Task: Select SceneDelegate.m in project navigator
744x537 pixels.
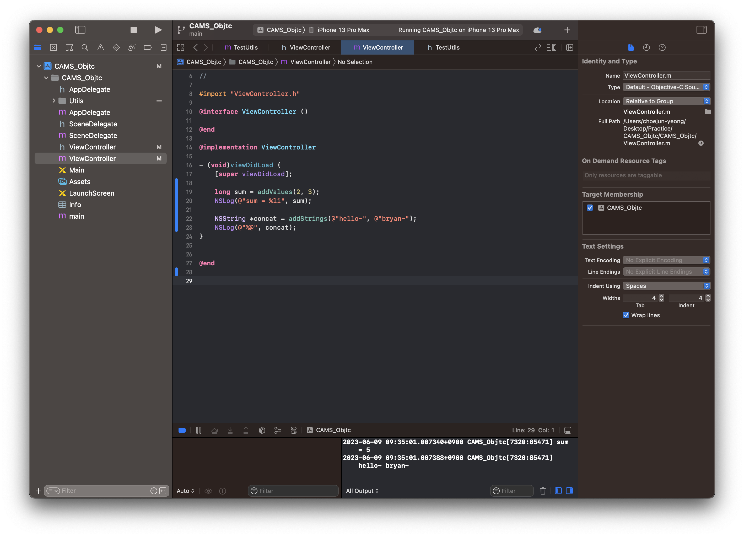Action: [93, 136]
